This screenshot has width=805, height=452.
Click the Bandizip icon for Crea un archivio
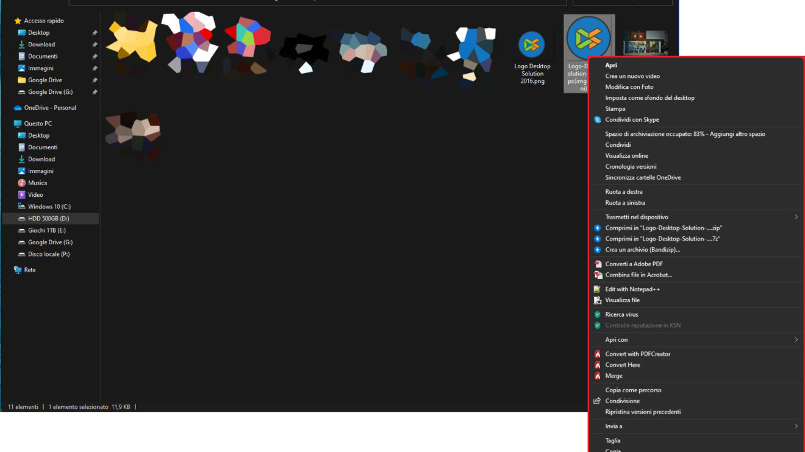(598, 250)
